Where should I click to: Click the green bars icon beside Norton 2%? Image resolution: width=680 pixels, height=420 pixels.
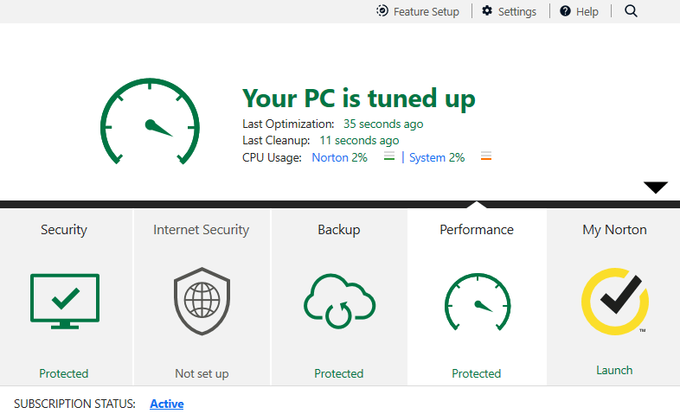(x=389, y=156)
